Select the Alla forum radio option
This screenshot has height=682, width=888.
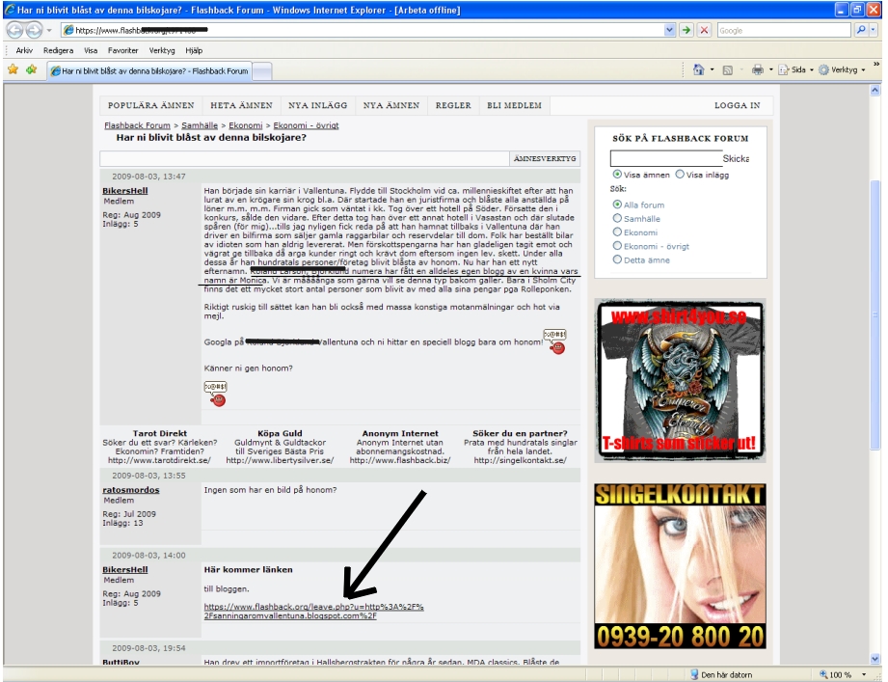point(617,205)
